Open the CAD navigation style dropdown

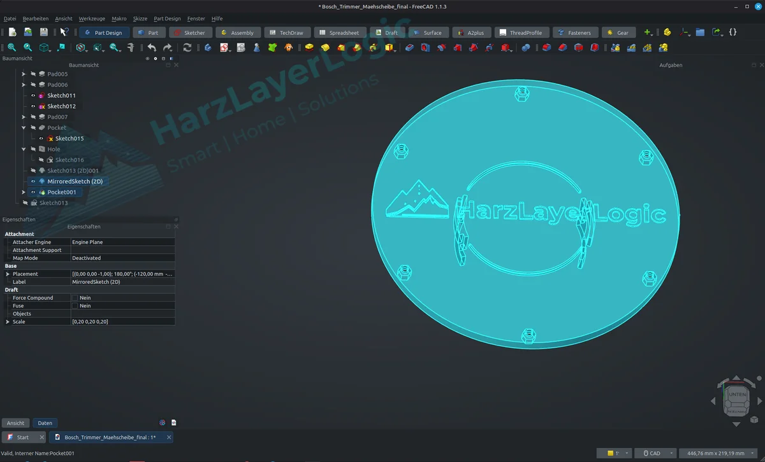coord(655,453)
